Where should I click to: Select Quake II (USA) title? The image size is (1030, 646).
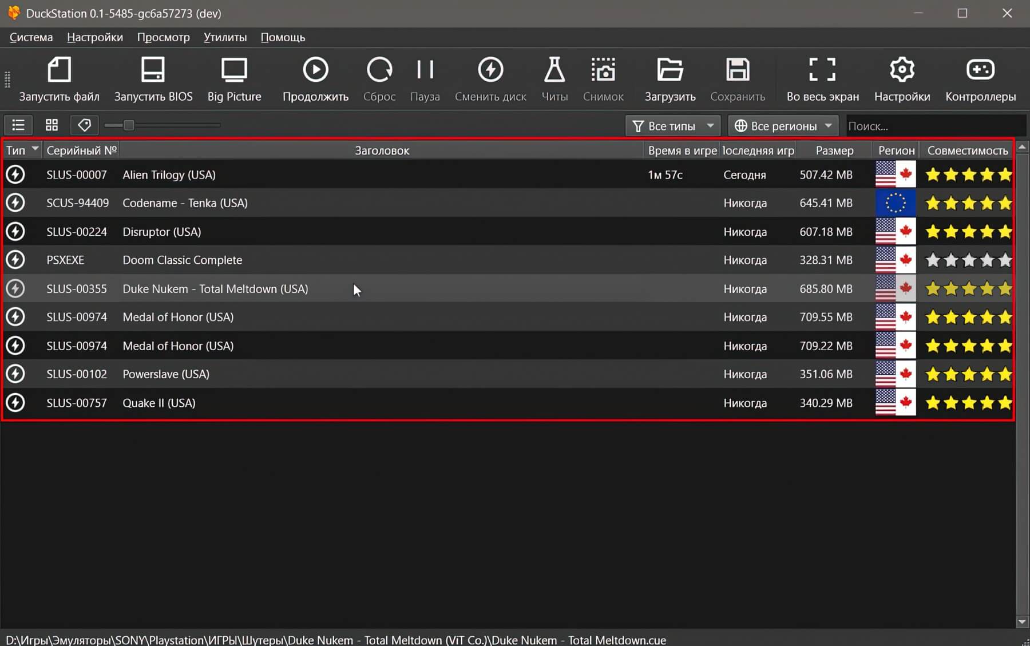click(159, 403)
